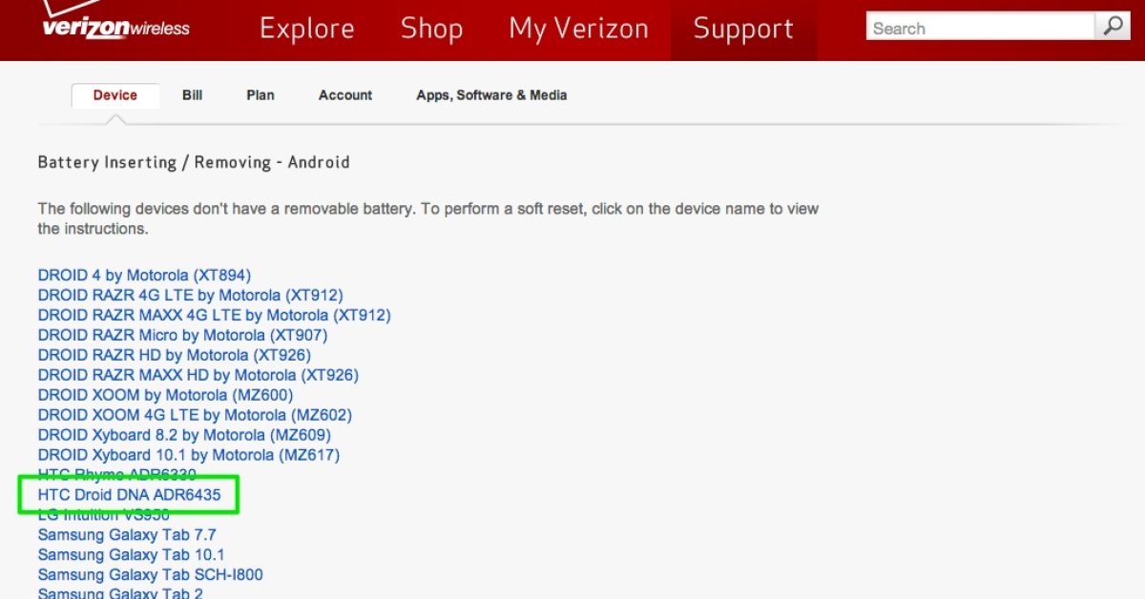Switch to the Bill tab

click(193, 95)
